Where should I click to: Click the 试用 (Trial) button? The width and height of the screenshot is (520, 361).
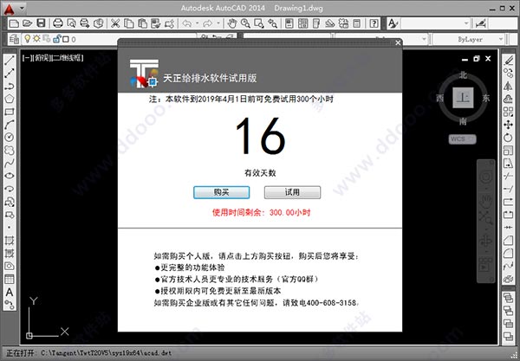tap(292, 191)
